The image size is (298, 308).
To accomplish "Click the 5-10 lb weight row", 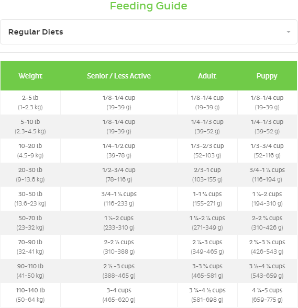I will point(149,127).
